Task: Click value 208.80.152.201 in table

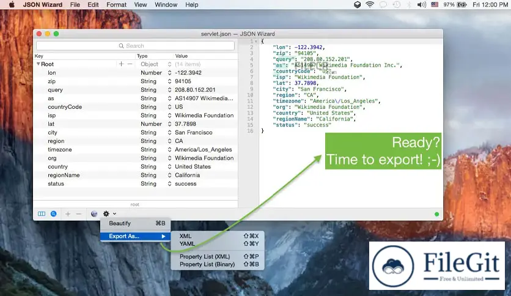Action: tap(195, 90)
